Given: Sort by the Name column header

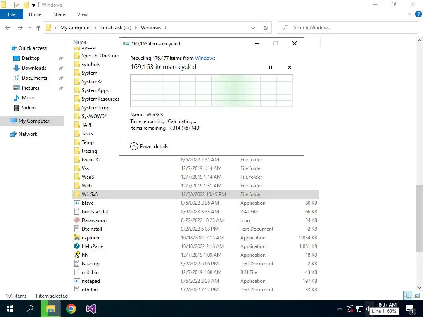Looking at the screenshot, I should click(80, 42).
